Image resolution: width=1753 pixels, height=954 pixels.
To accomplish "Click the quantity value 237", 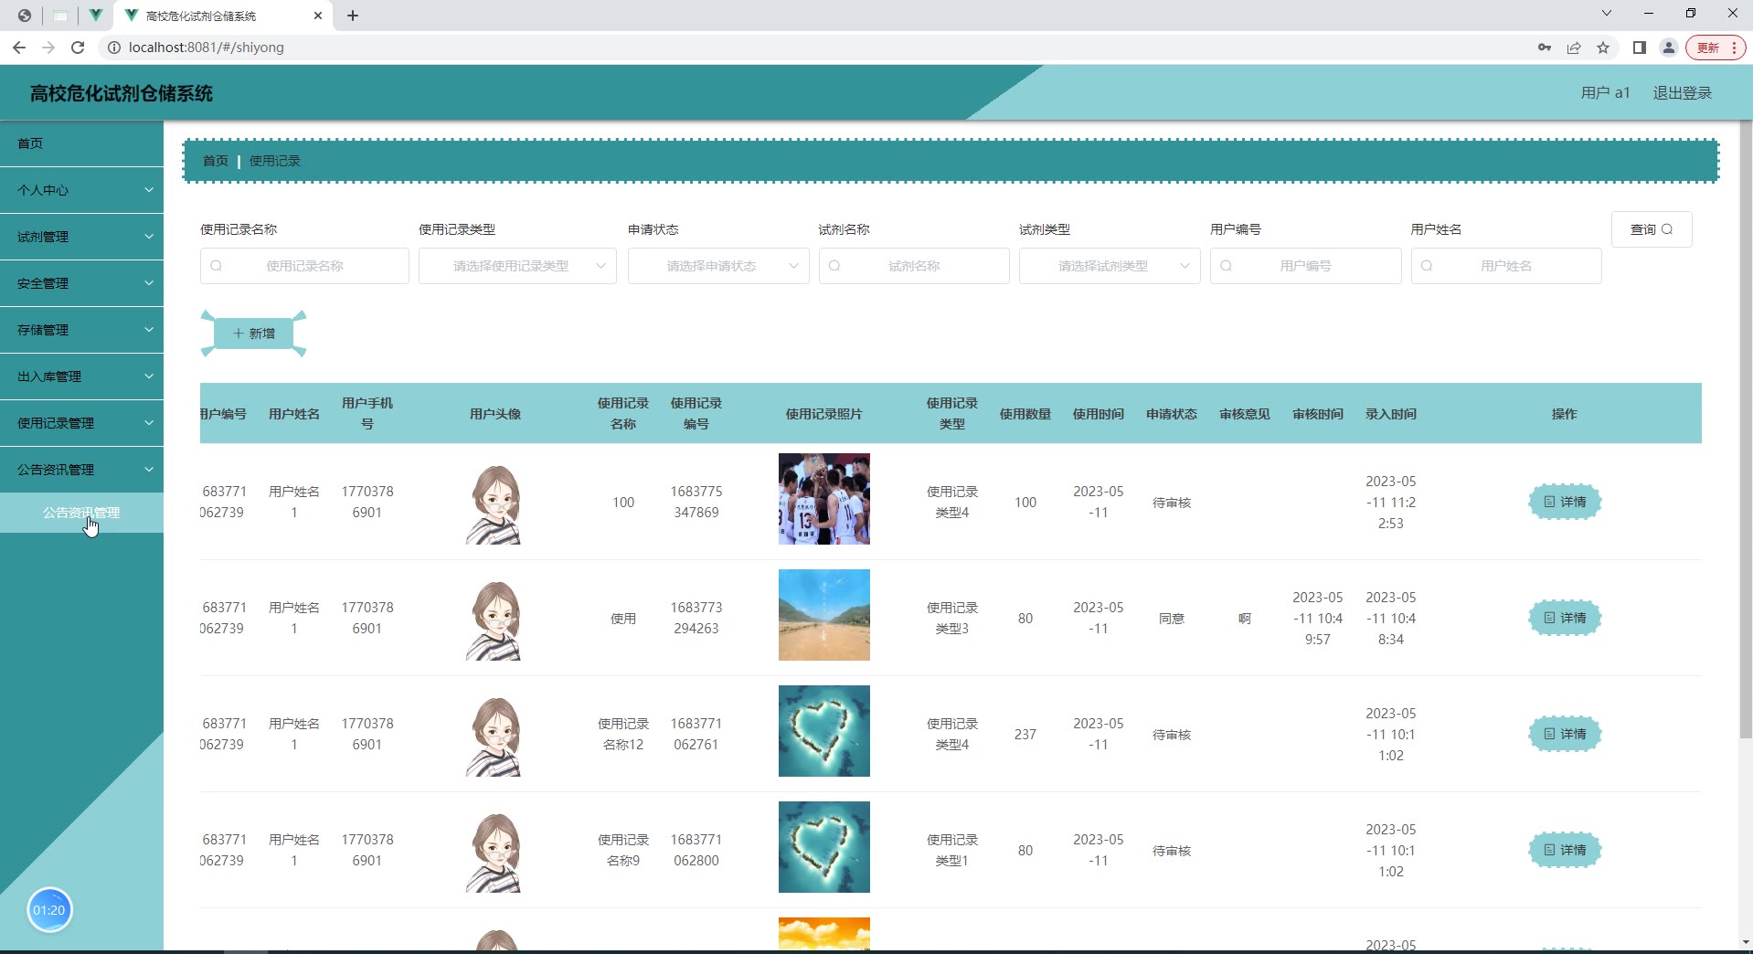I will coord(1025,735).
